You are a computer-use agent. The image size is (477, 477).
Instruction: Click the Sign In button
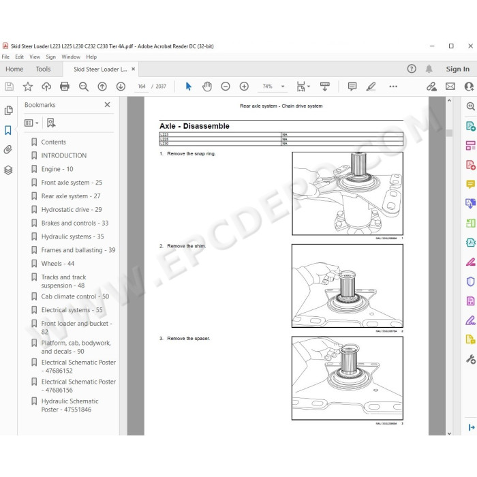point(457,69)
